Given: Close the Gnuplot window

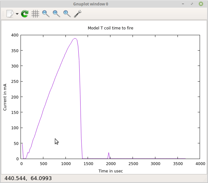Looking at the screenshot, I should [x=201, y=4].
